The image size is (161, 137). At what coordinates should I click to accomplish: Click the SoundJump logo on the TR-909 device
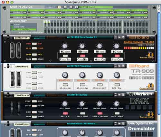[147, 86]
